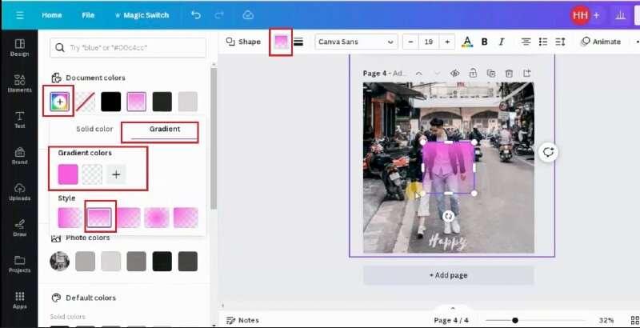Open the Design sidebar panel
Screen dimensions: 640x328
pyautogui.click(x=19, y=48)
